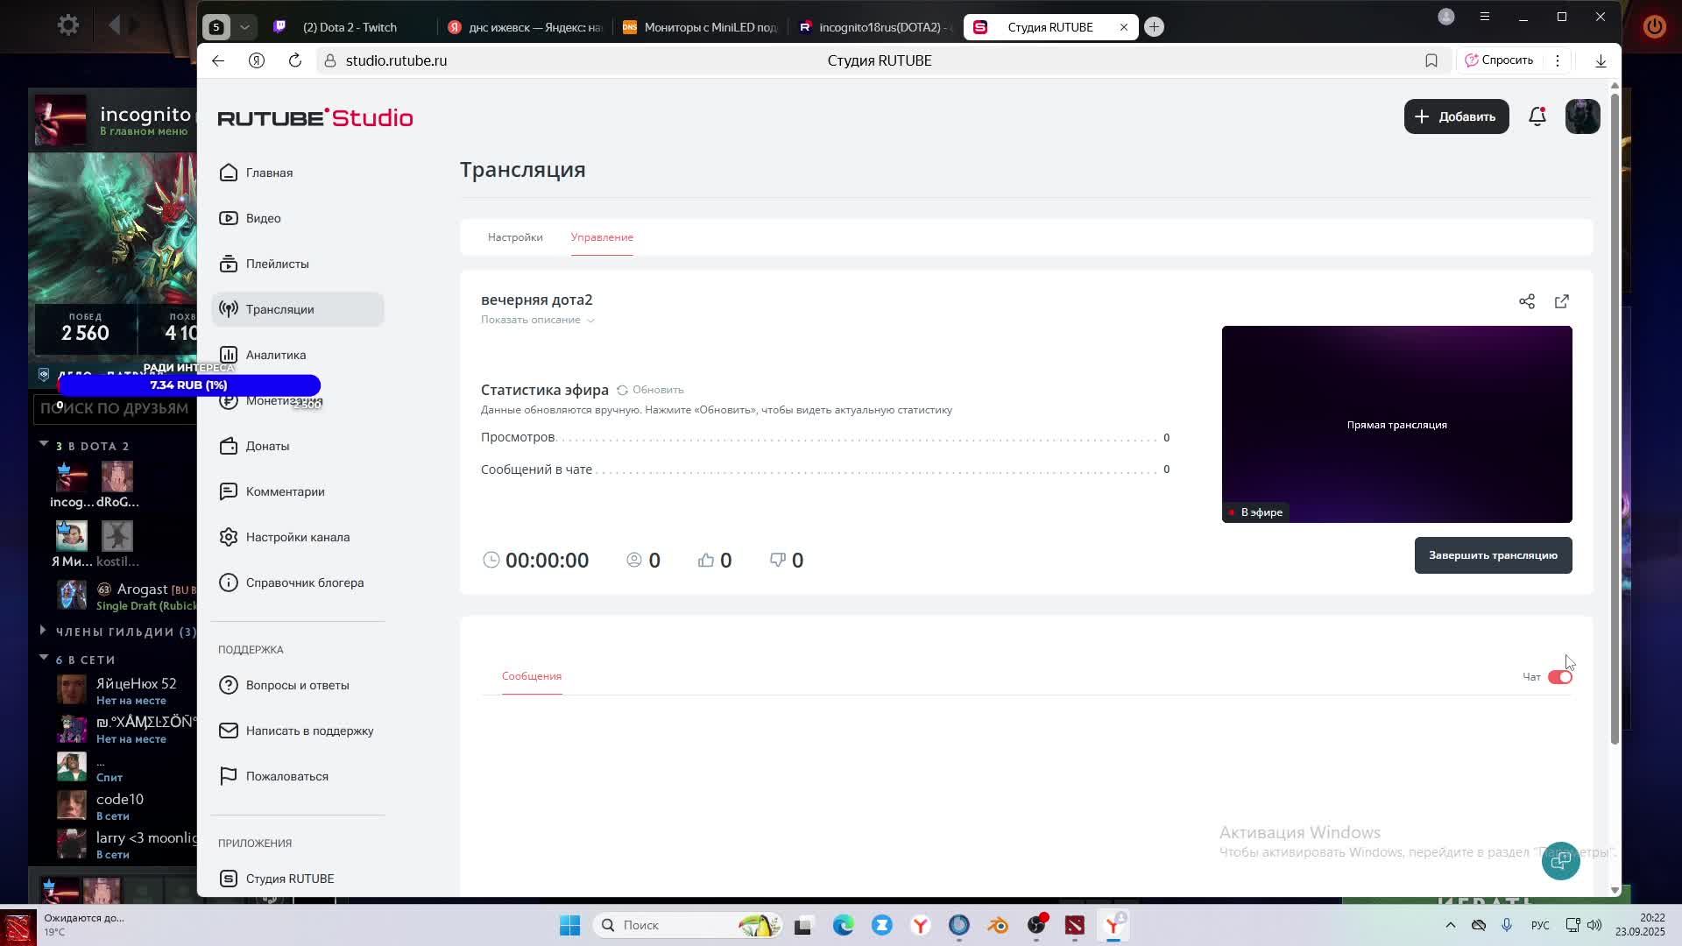The width and height of the screenshot is (1682, 946).
Task: Collapse the 6 В СЕТИ friends list
Action: tap(44, 658)
